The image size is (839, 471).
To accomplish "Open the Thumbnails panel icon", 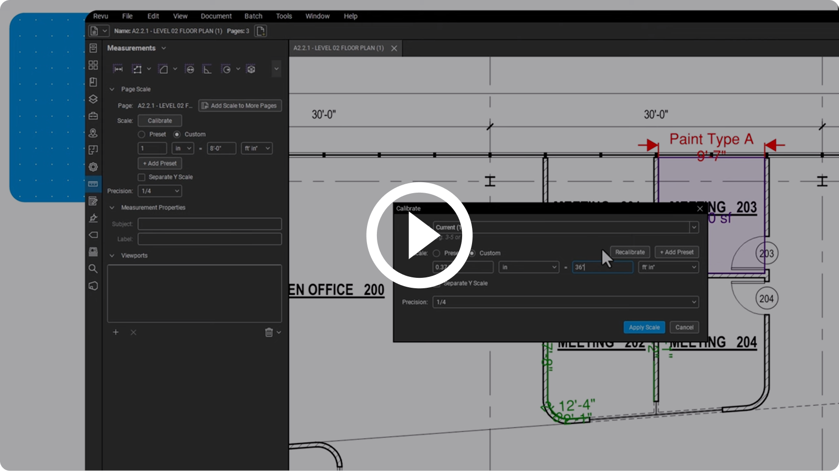I will (x=93, y=65).
